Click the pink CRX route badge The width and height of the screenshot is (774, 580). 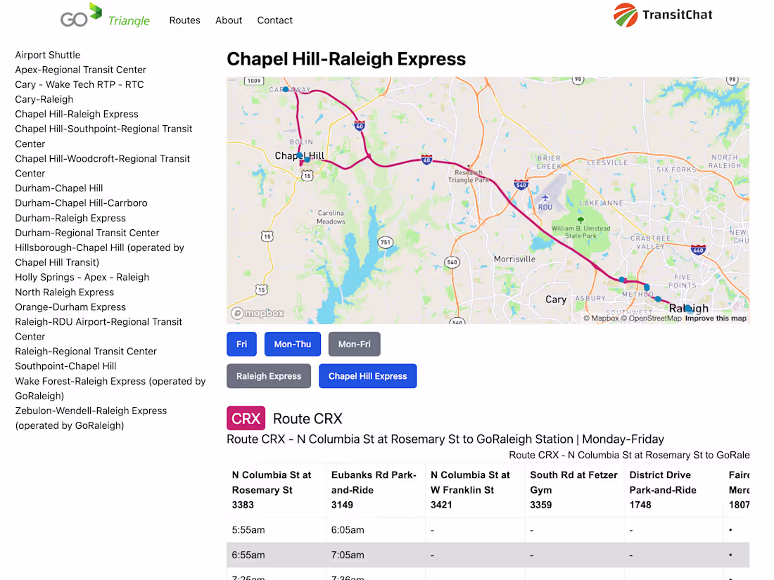246,418
